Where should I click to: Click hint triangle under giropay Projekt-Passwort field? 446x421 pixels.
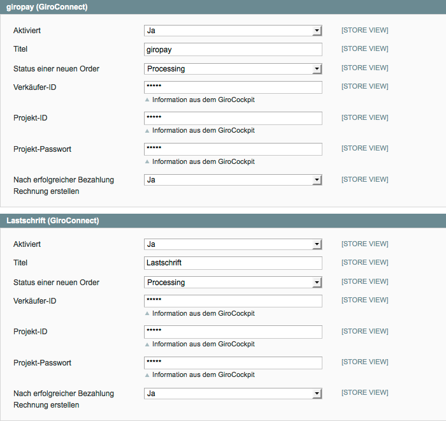click(147, 162)
